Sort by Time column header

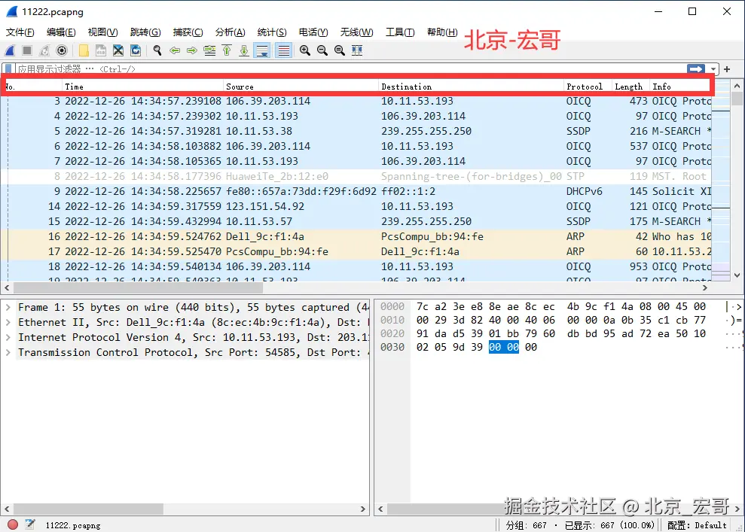click(x=142, y=87)
